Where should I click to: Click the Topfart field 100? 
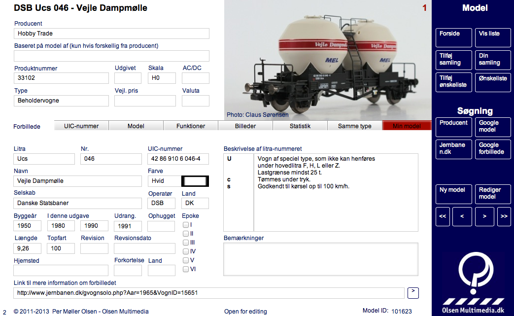click(61, 248)
